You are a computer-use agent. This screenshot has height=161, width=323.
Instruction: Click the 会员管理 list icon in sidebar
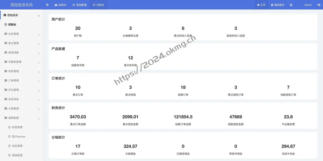[x=5, y=34]
